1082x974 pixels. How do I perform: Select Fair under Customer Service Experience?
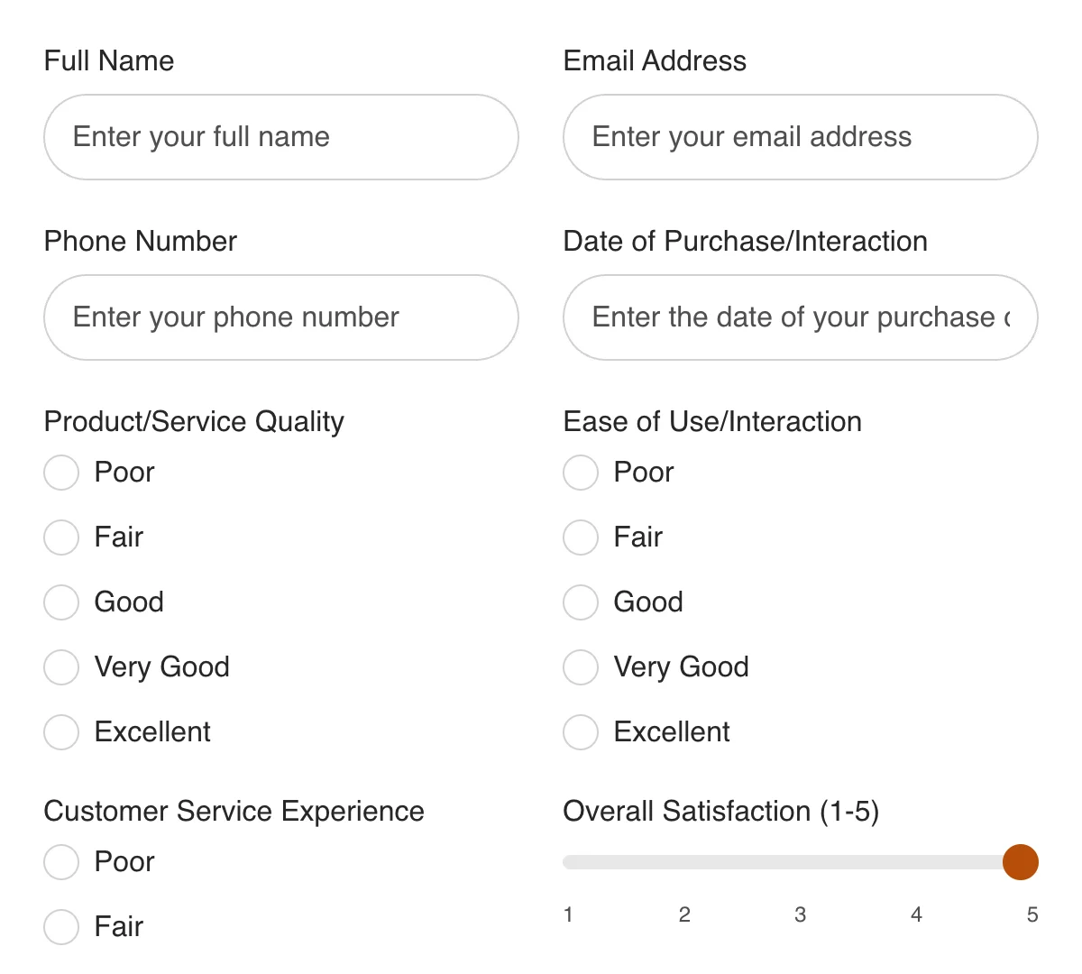pyautogui.click(x=61, y=926)
